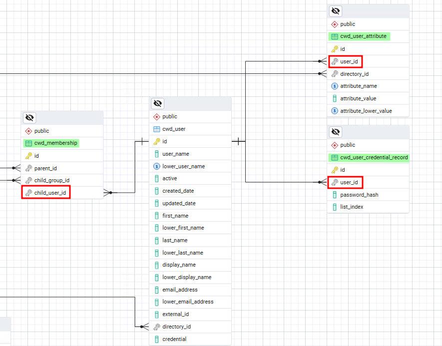Click foreign key icon of cwd_user directory_id

[156, 327]
